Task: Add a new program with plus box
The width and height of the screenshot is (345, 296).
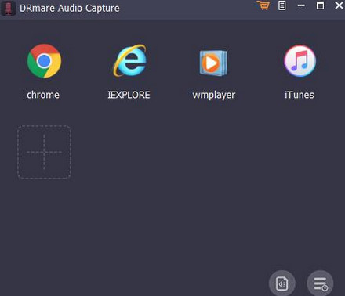Action: pos(44,152)
